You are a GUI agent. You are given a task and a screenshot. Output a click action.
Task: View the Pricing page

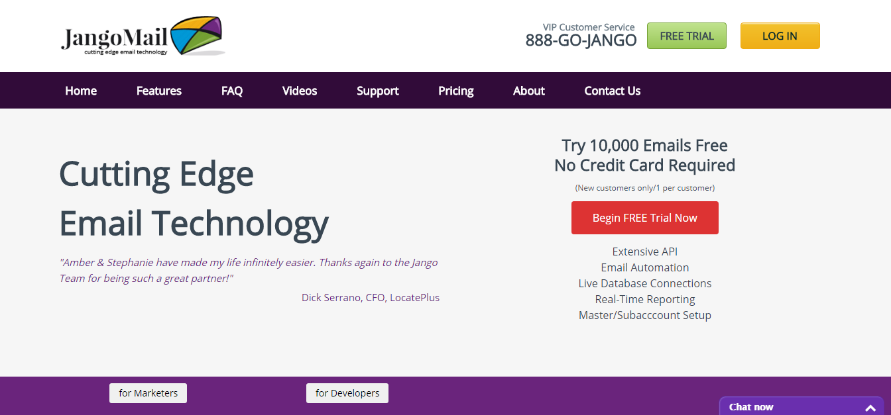click(455, 91)
